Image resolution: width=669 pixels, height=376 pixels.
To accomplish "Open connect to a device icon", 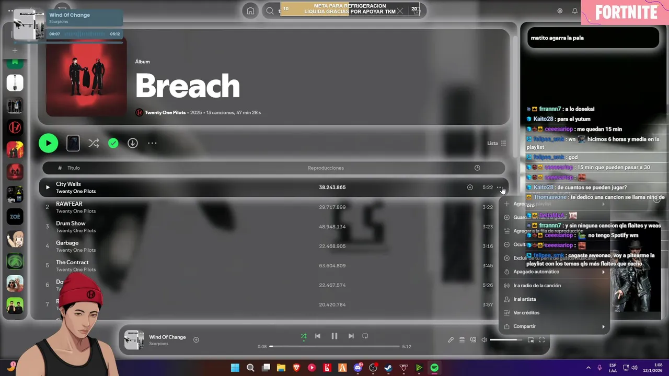I will pos(473,340).
